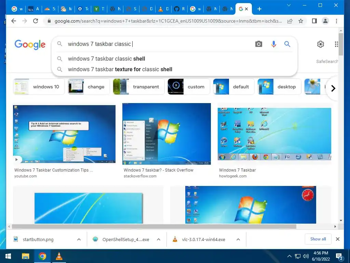The image size is (350, 263).
Task: Open network status in system tray
Action: 298,256
